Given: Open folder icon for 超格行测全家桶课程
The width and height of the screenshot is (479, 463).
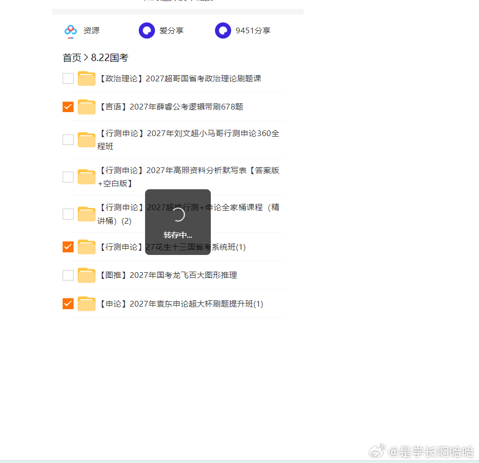Looking at the screenshot, I should (87, 214).
